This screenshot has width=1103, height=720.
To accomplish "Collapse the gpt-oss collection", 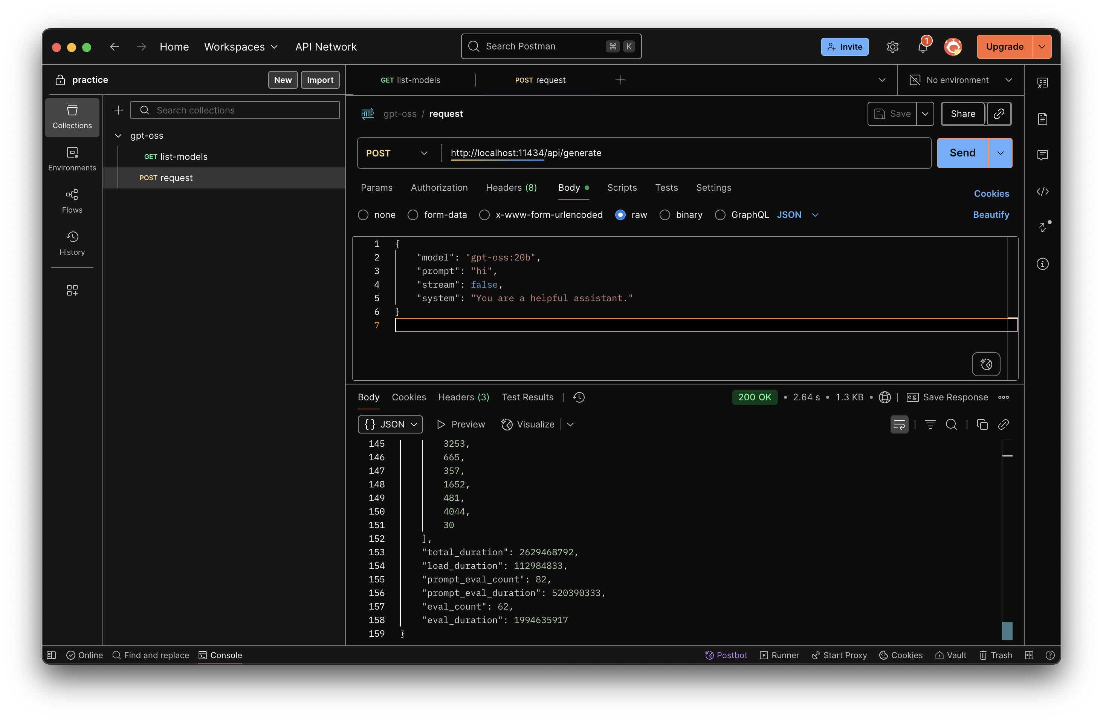I will click(x=118, y=135).
